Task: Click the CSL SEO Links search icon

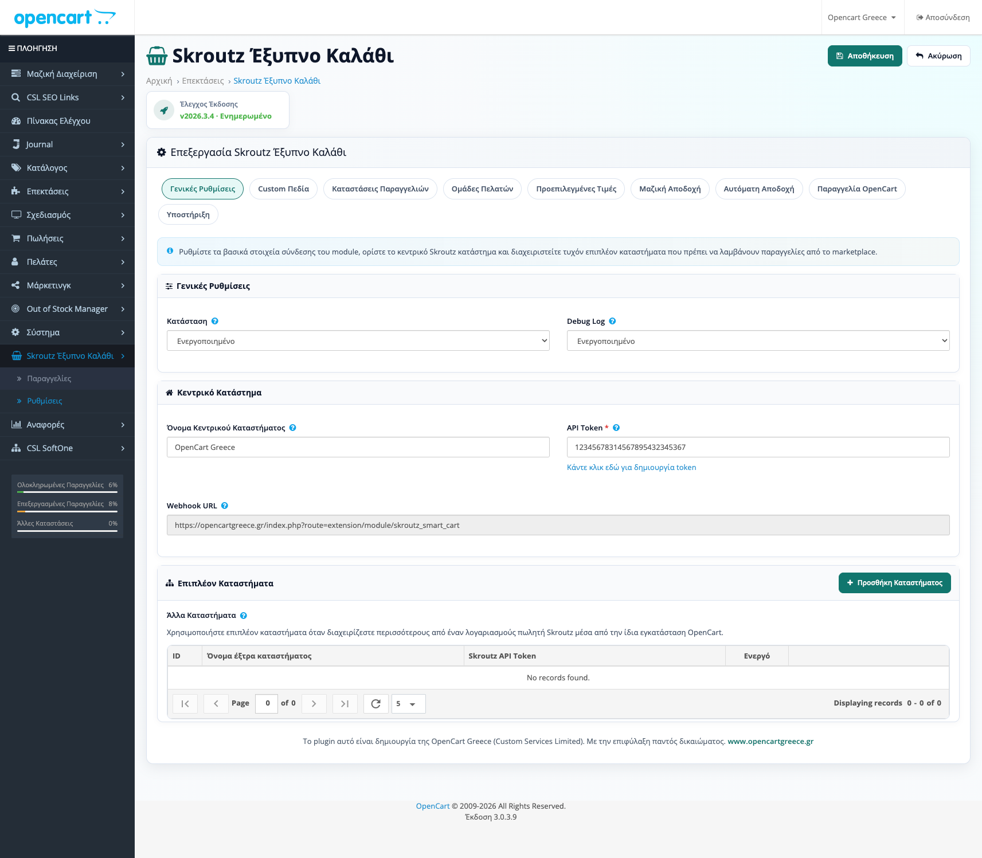Action: coord(16,97)
